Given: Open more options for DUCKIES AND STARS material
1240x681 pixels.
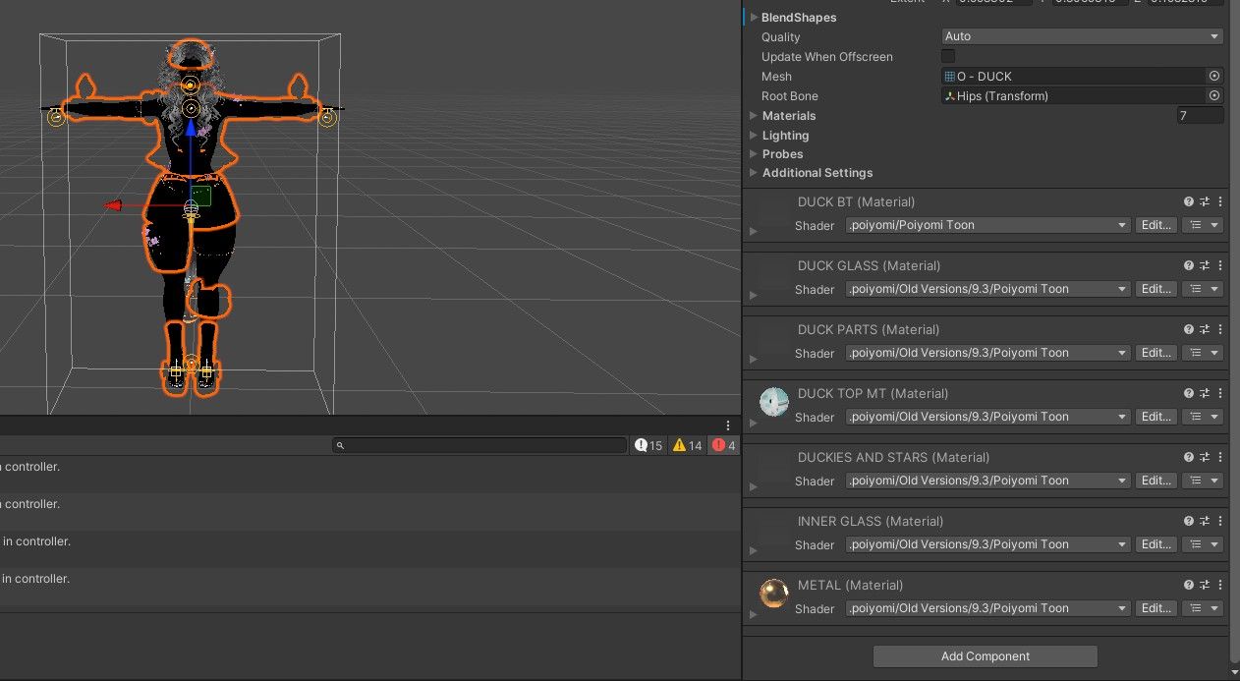Looking at the screenshot, I should [x=1219, y=457].
